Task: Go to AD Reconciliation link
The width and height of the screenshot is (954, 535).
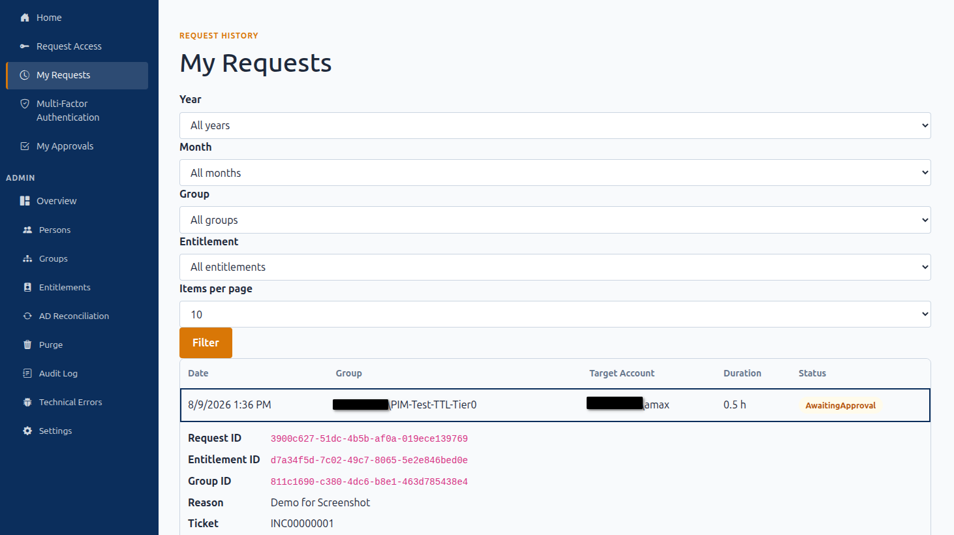Action: pyautogui.click(x=77, y=316)
